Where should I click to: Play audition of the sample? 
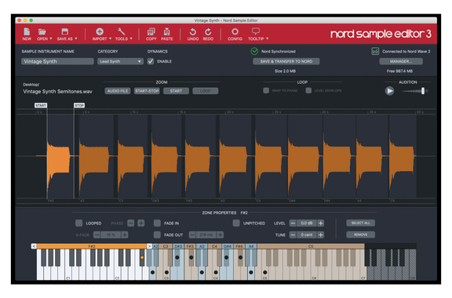pos(389,91)
